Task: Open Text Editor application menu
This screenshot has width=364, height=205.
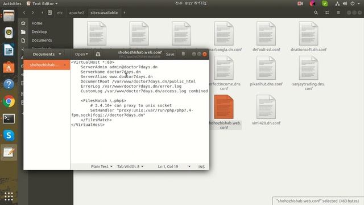Action: click(42, 3)
